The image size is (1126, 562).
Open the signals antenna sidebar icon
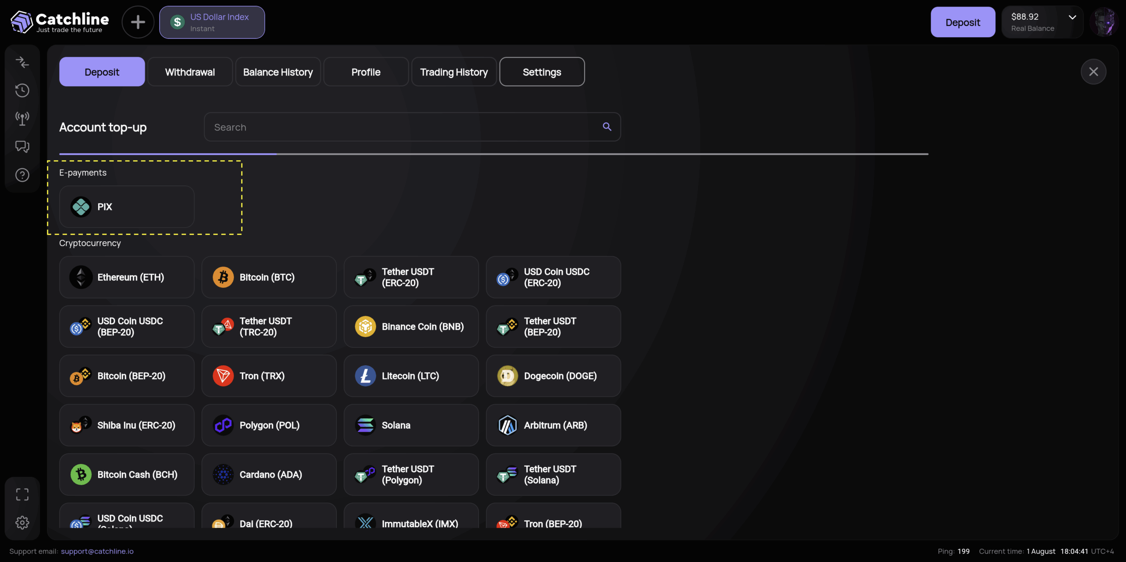(22, 118)
